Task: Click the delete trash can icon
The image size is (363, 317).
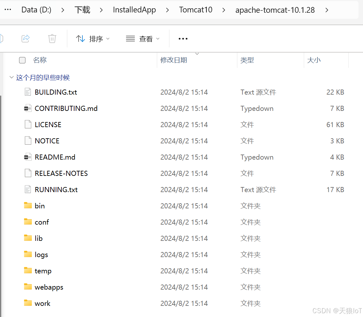Action: click(x=52, y=39)
